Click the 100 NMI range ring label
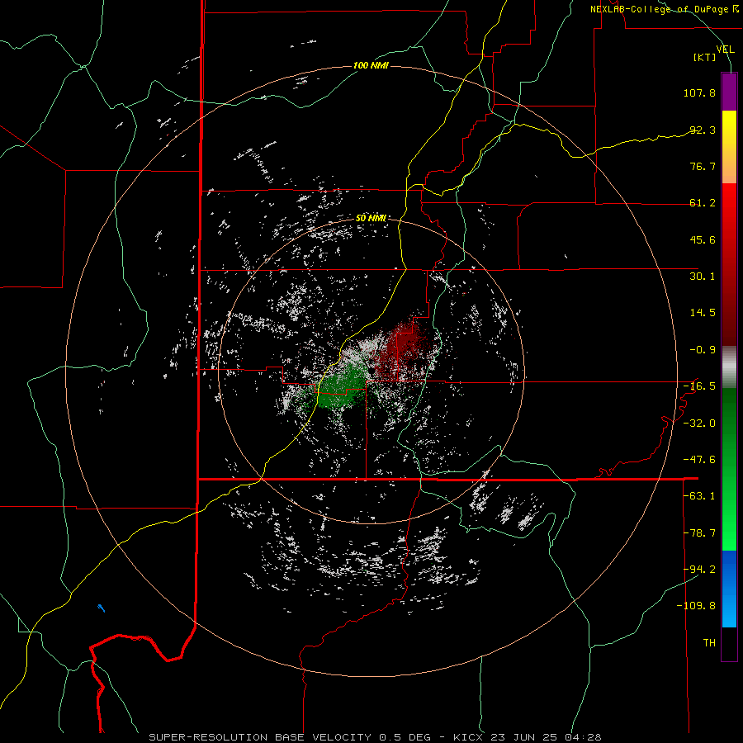This screenshot has height=743, width=743. click(x=371, y=65)
